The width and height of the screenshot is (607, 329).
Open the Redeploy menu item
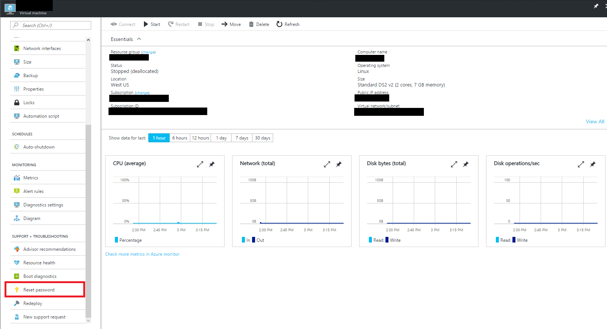[x=48, y=303]
